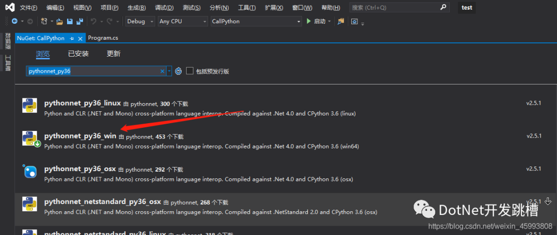Screen dimensions: 557x235
Task: Open the search history dropdown of the NuGet box
Action: click(x=169, y=71)
